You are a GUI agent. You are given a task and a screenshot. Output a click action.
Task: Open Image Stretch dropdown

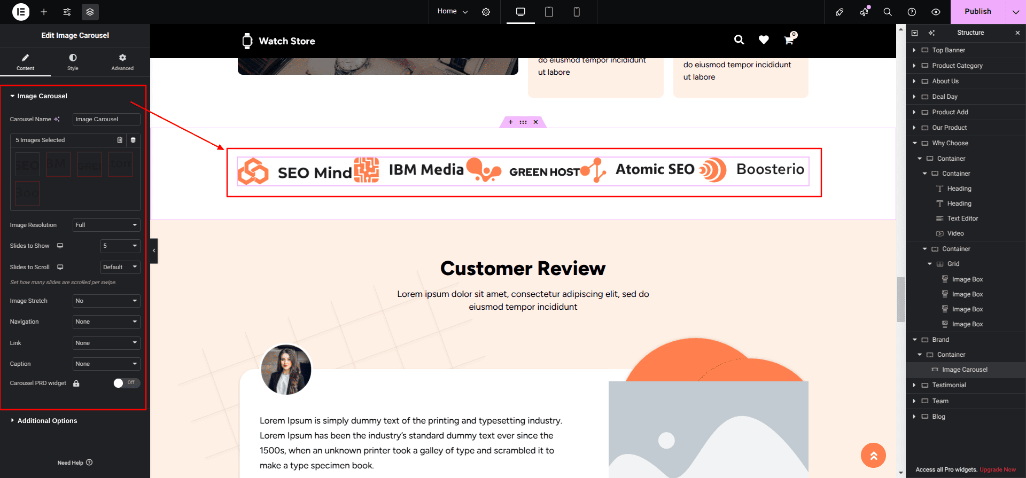pos(106,301)
